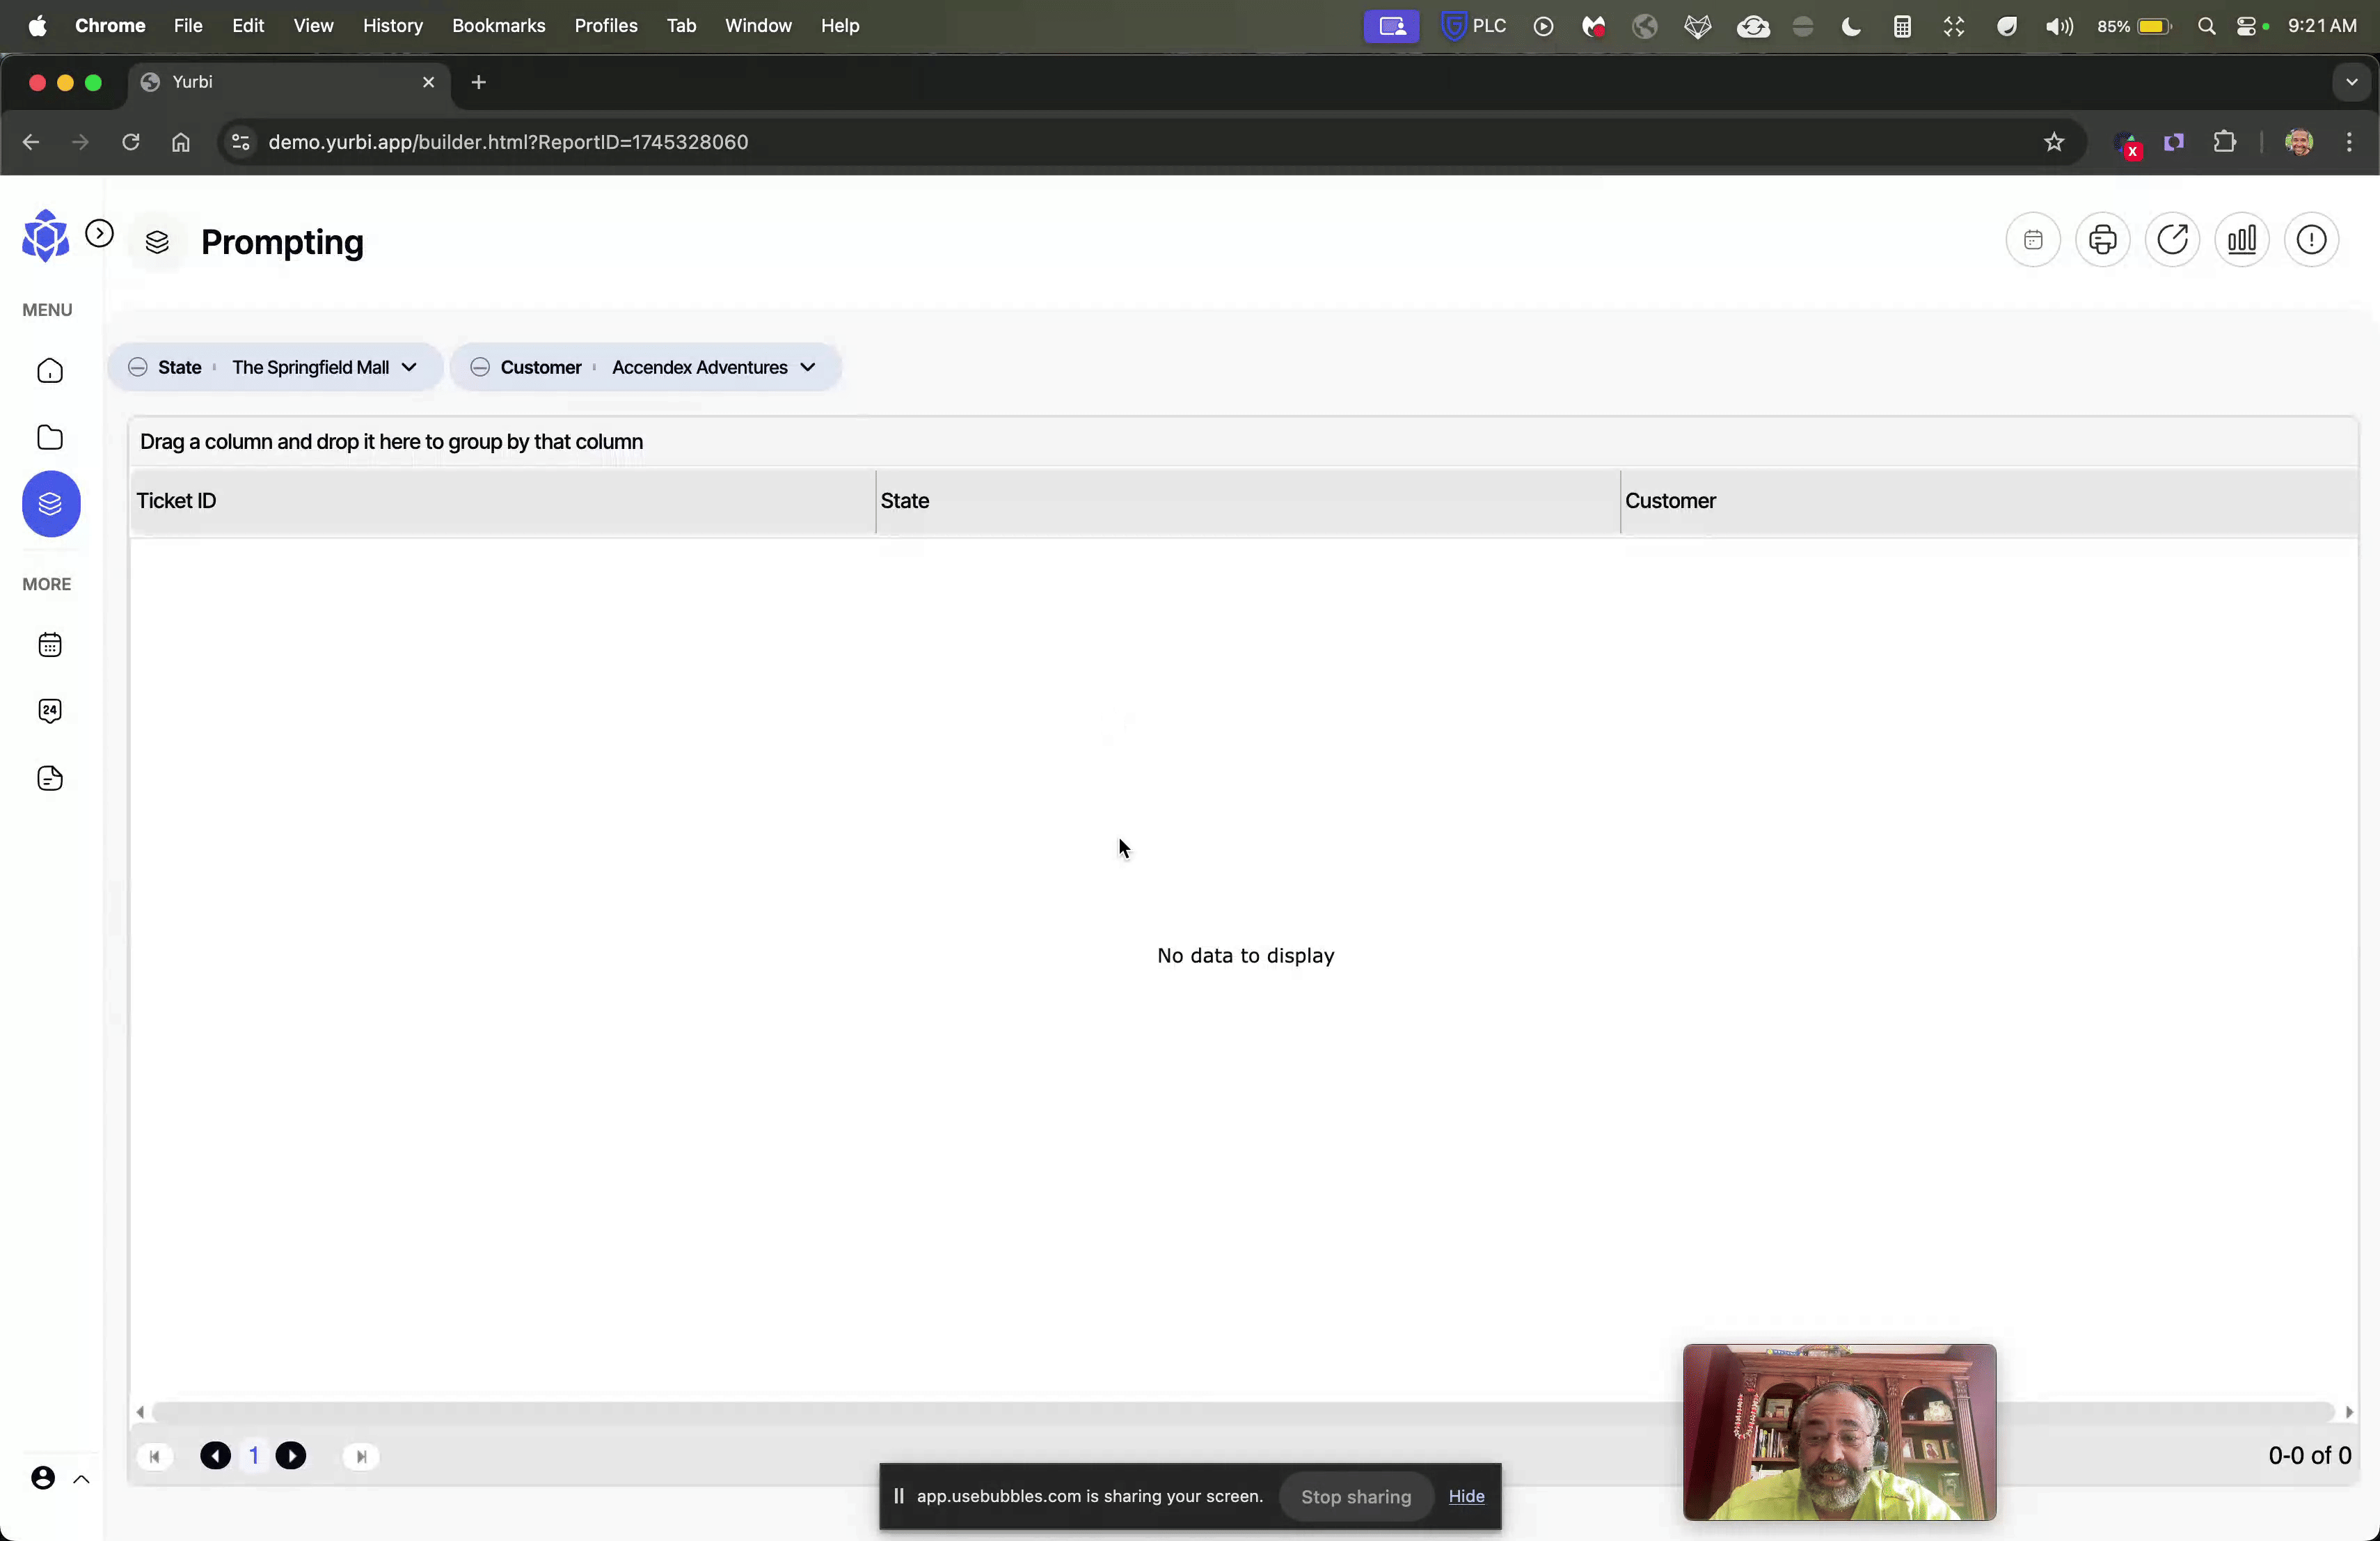2380x1541 pixels.
Task: Click the 24 support icon in the sidebar
Action: [x=50, y=711]
